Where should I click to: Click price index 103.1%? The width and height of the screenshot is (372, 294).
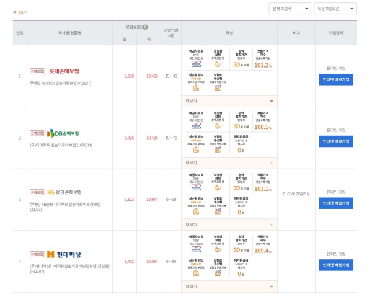click(263, 189)
